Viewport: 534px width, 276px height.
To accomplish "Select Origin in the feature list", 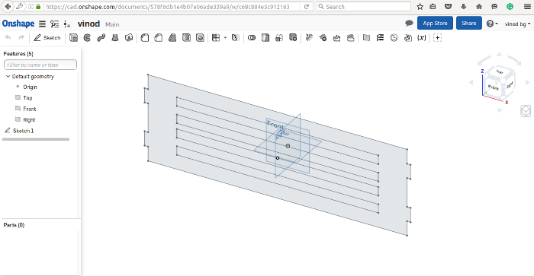I will [x=30, y=87].
